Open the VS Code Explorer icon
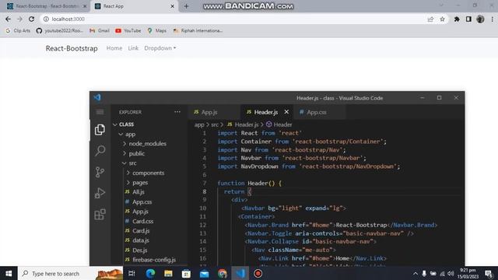Viewport: 498px width, 280px height. click(x=100, y=130)
